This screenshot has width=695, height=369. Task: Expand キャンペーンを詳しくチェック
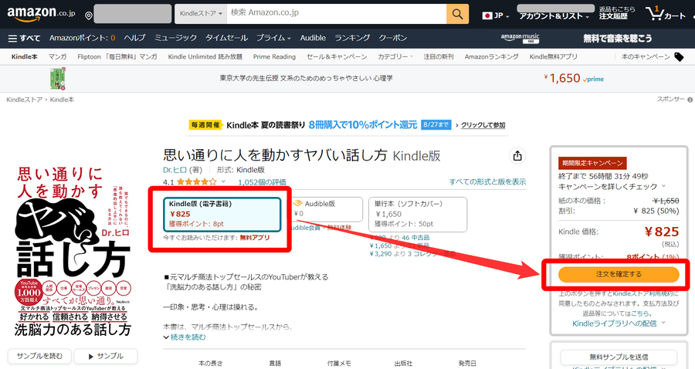coord(612,186)
